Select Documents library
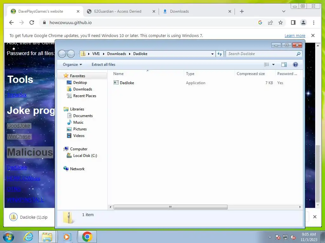Image resolution: width=325 pixels, height=243 pixels. point(83,116)
